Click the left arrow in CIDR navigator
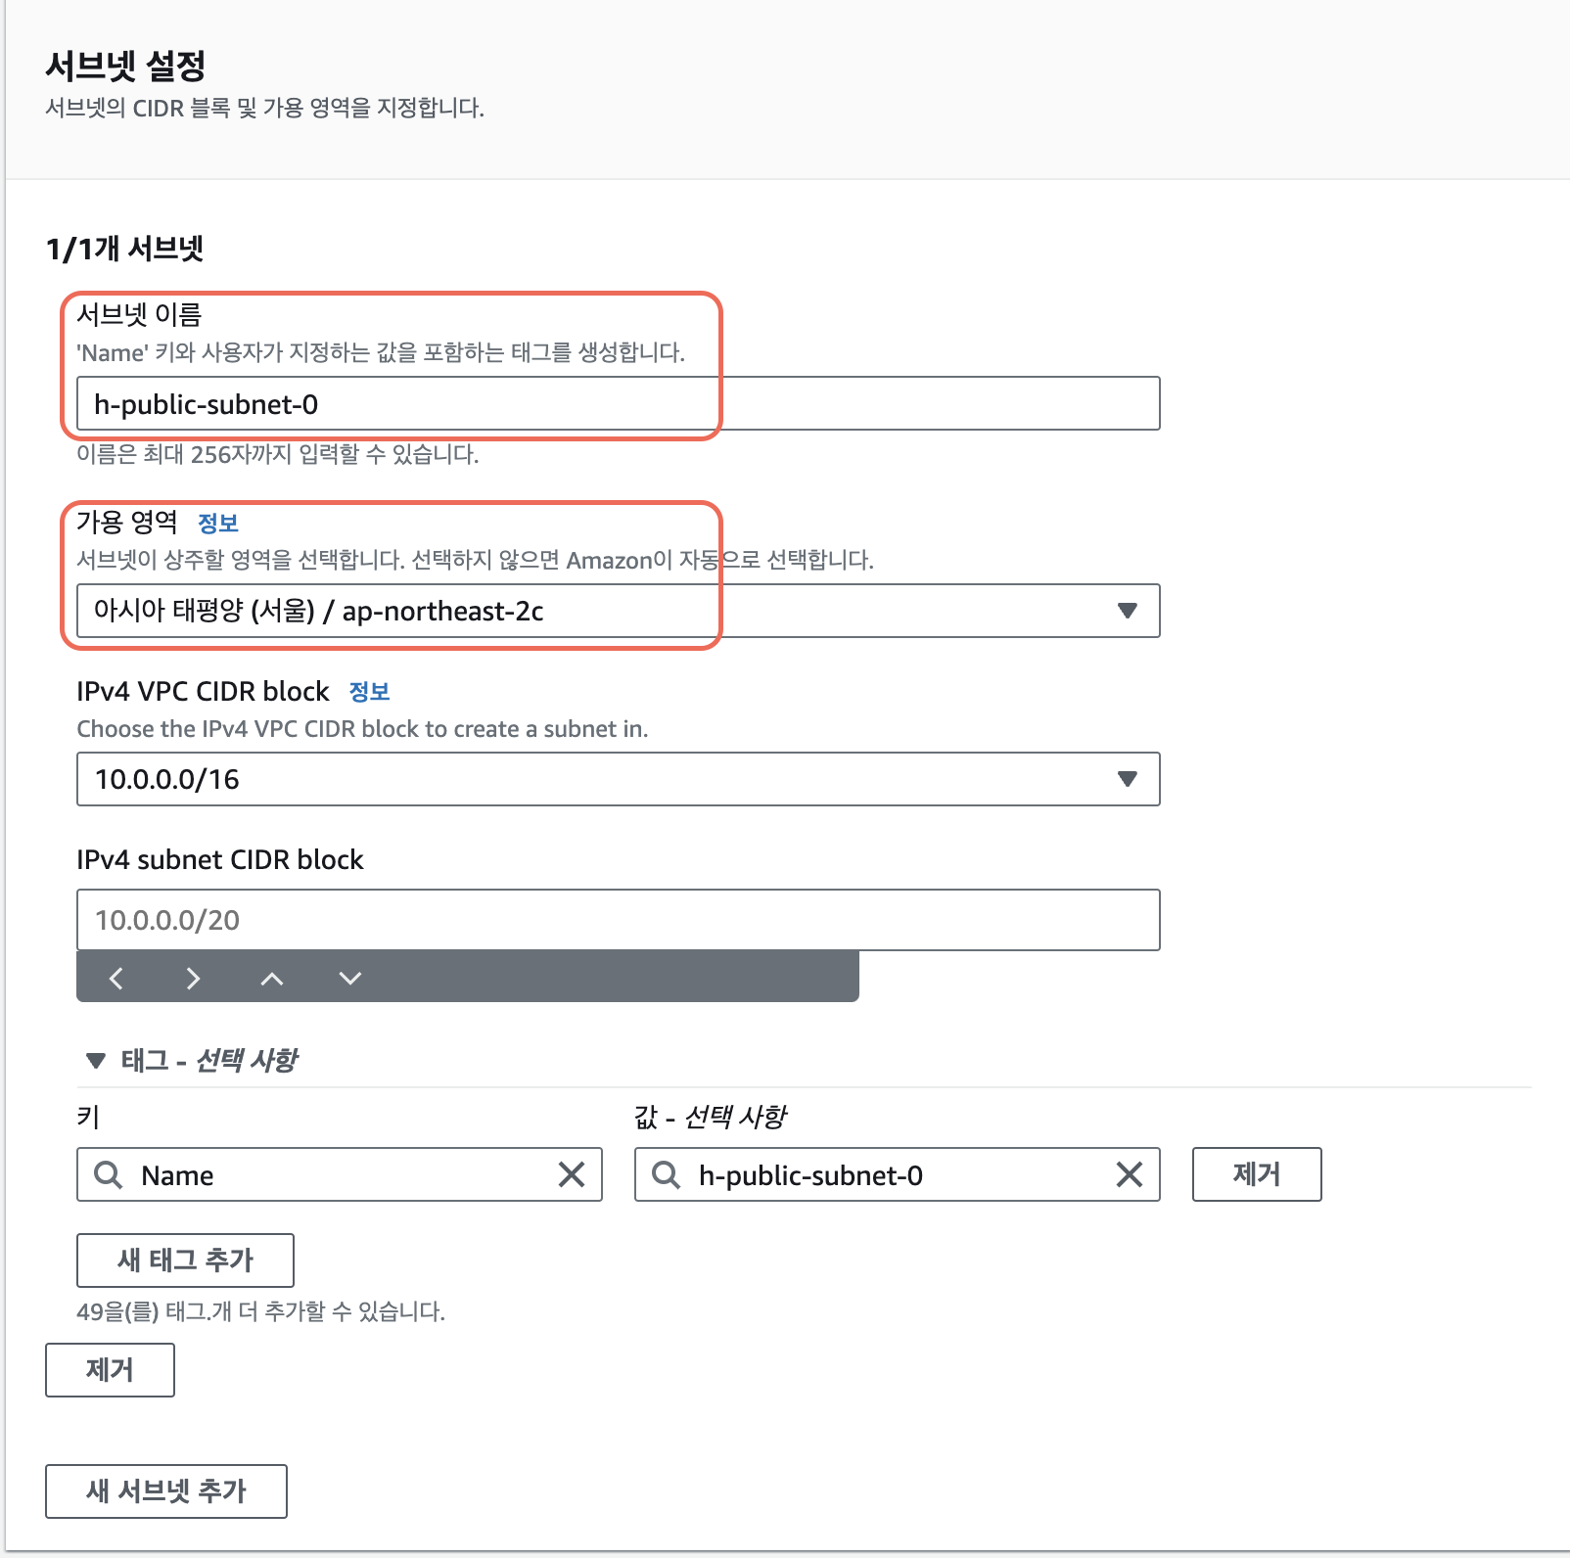 click(x=116, y=978)
